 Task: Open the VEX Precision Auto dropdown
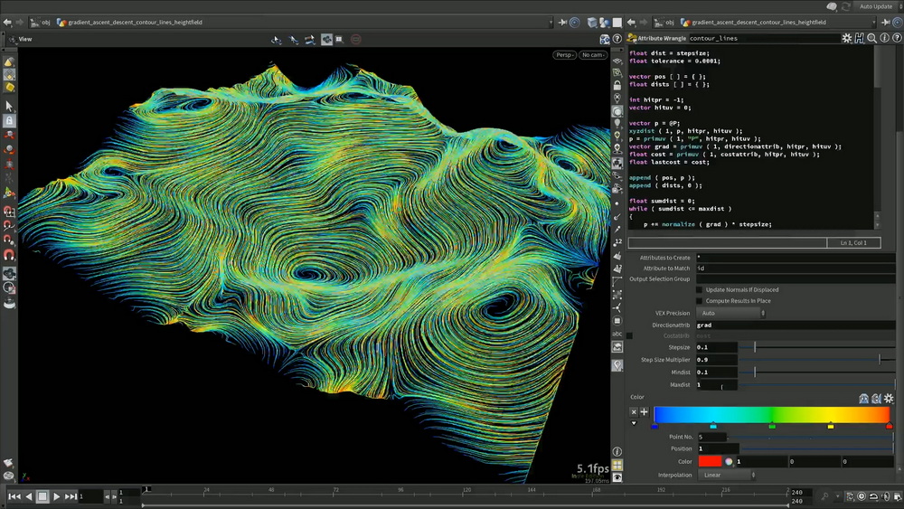pyautogui.click(x=731, y=313)
